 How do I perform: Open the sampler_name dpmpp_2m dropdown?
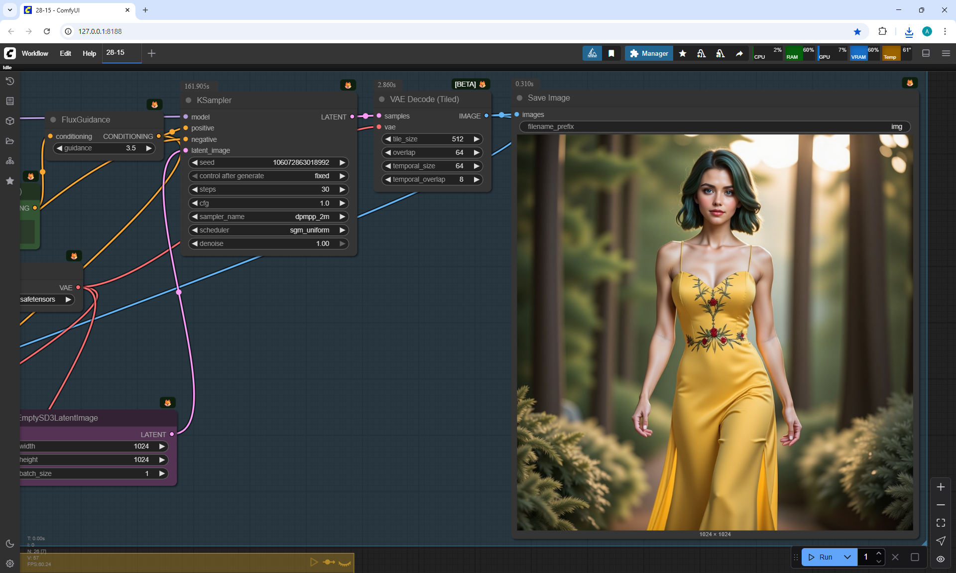coord(269,217)
